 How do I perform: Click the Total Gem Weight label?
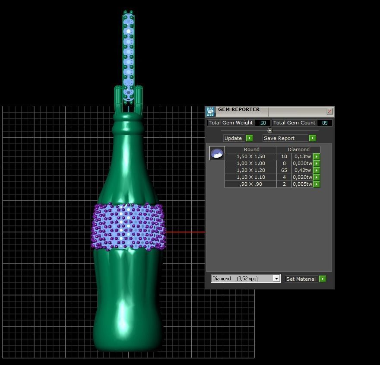(x=231, y=123)
